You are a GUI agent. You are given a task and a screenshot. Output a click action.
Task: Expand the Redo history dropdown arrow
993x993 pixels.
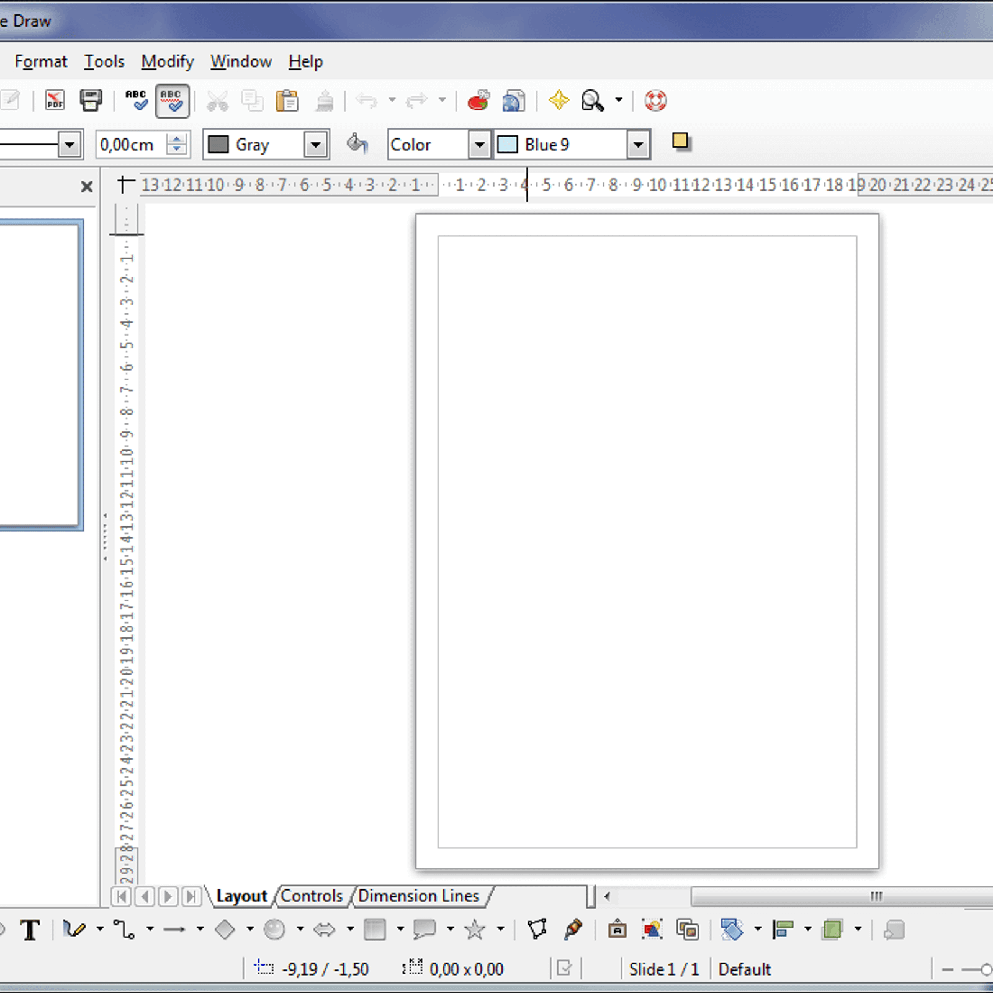click(x=442, y=100)
